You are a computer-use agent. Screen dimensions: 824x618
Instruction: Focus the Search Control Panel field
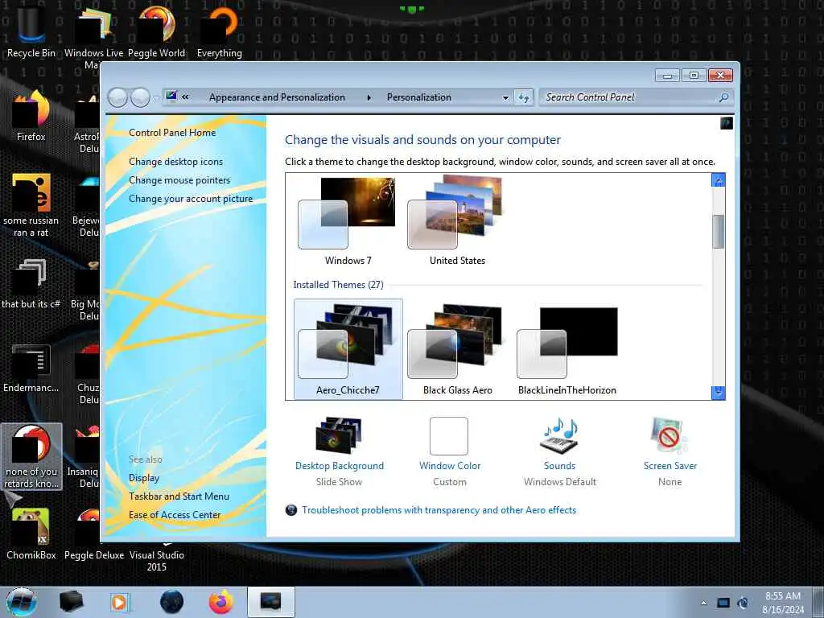click(x=629, y=97)
